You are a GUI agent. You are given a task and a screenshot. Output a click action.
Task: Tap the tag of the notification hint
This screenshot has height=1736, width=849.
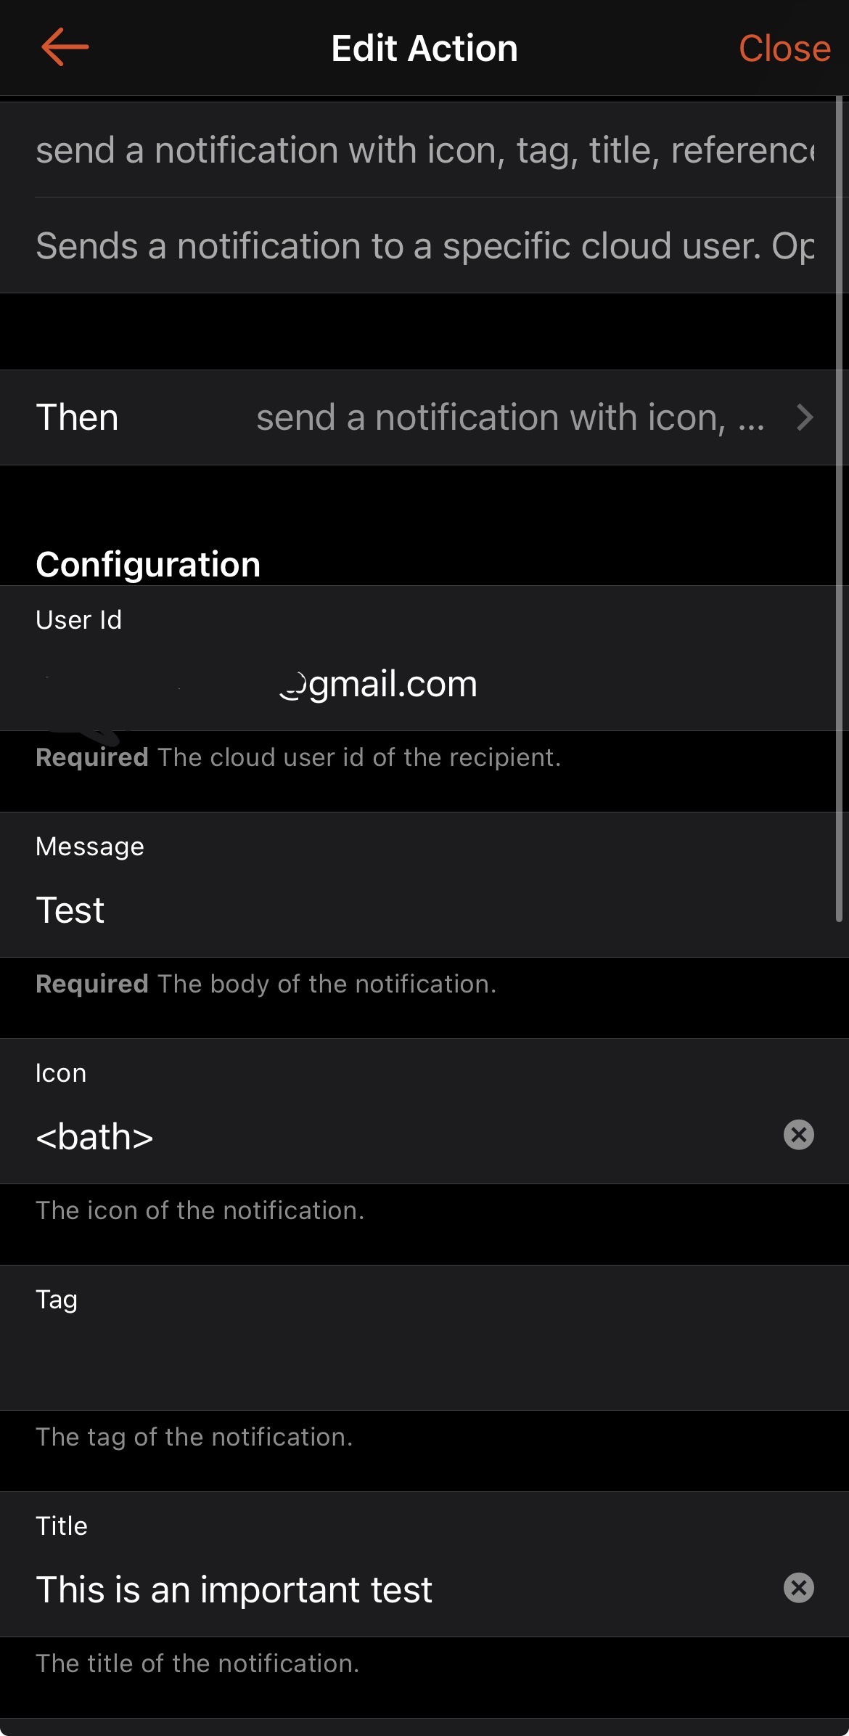pos(194,1437)
